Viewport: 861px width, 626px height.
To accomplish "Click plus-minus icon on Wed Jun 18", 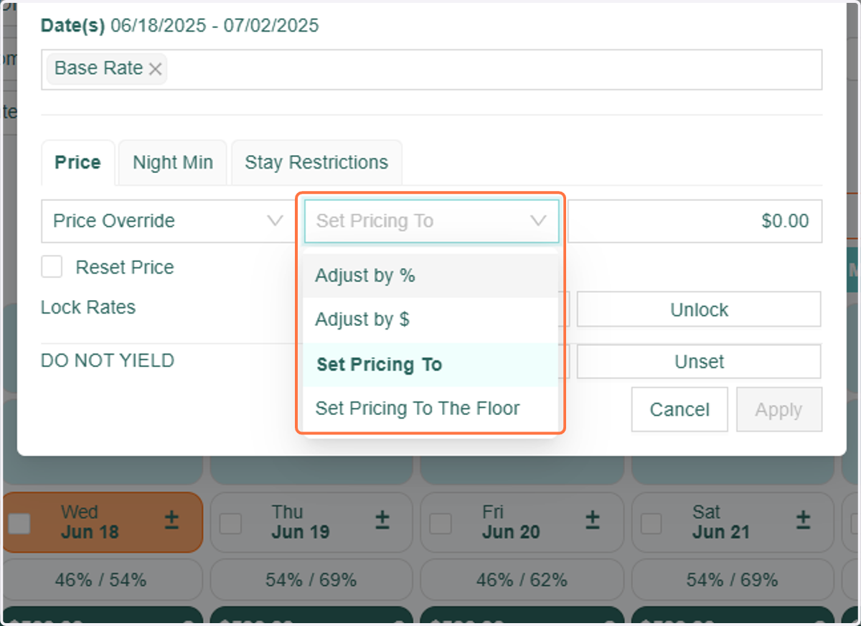I will (x=171, y=520).
